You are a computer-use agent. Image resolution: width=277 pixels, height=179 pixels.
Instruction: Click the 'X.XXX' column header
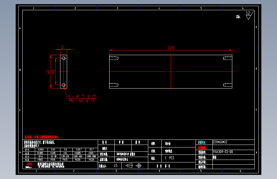41,149
